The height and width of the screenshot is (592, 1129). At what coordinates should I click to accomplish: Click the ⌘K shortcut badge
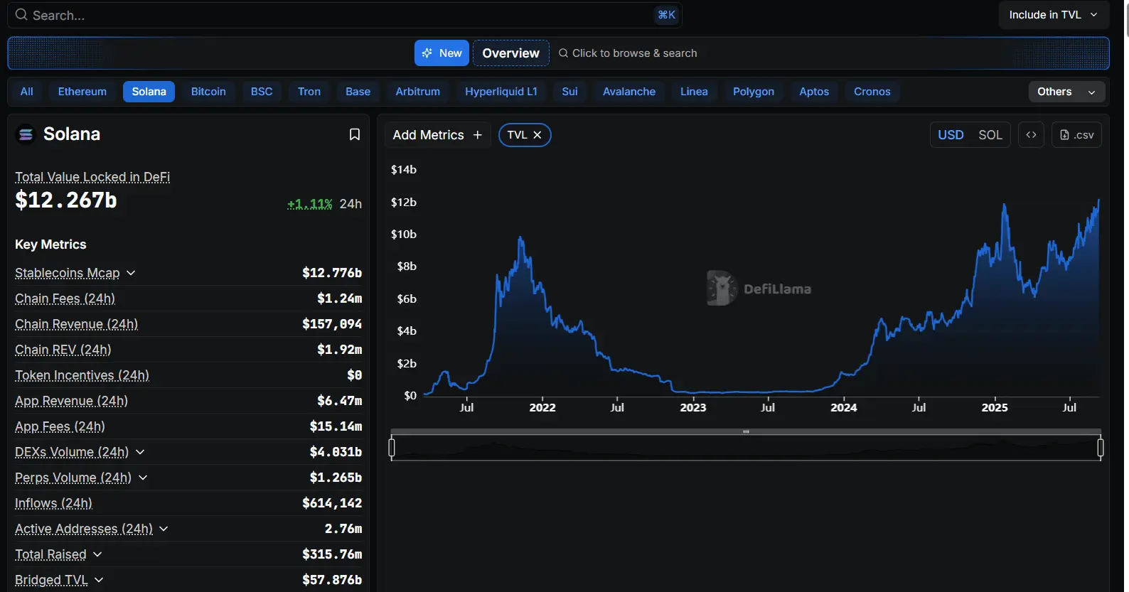tap(666, 15)
